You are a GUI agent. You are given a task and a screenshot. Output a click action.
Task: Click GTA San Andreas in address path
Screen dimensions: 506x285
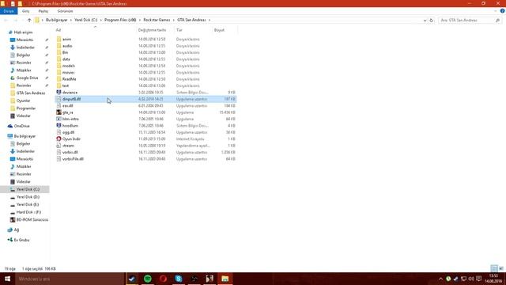(191, 20)
